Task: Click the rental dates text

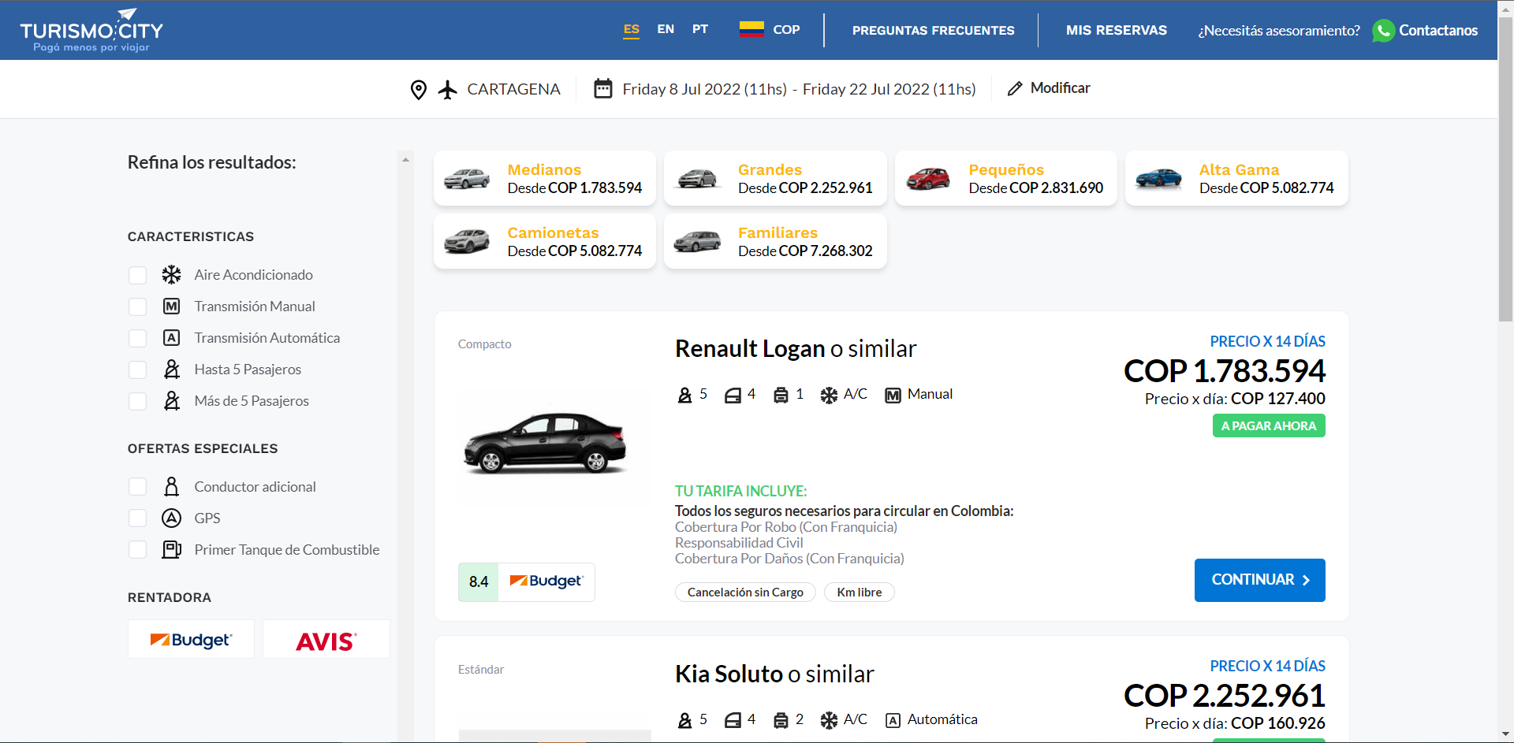Action: [x=799, y=89]
